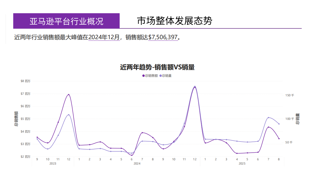
Task: Click the 2024 year label
Action: pos(137,163)
